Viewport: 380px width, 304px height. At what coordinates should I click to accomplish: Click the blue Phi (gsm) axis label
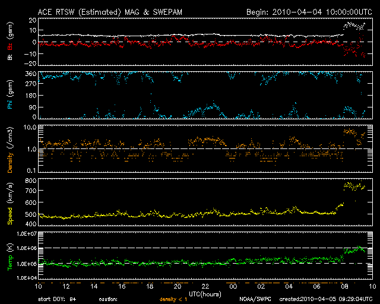coord(9,99)
